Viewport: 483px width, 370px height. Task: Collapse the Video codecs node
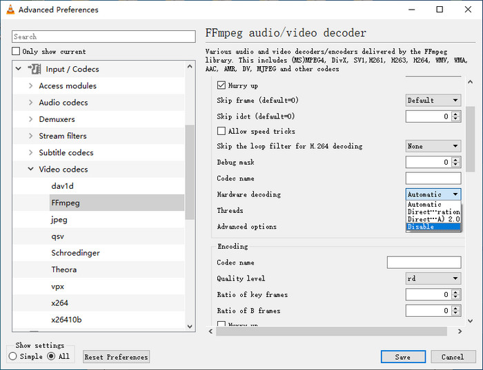pyautogui.click(x=30, y=169)
